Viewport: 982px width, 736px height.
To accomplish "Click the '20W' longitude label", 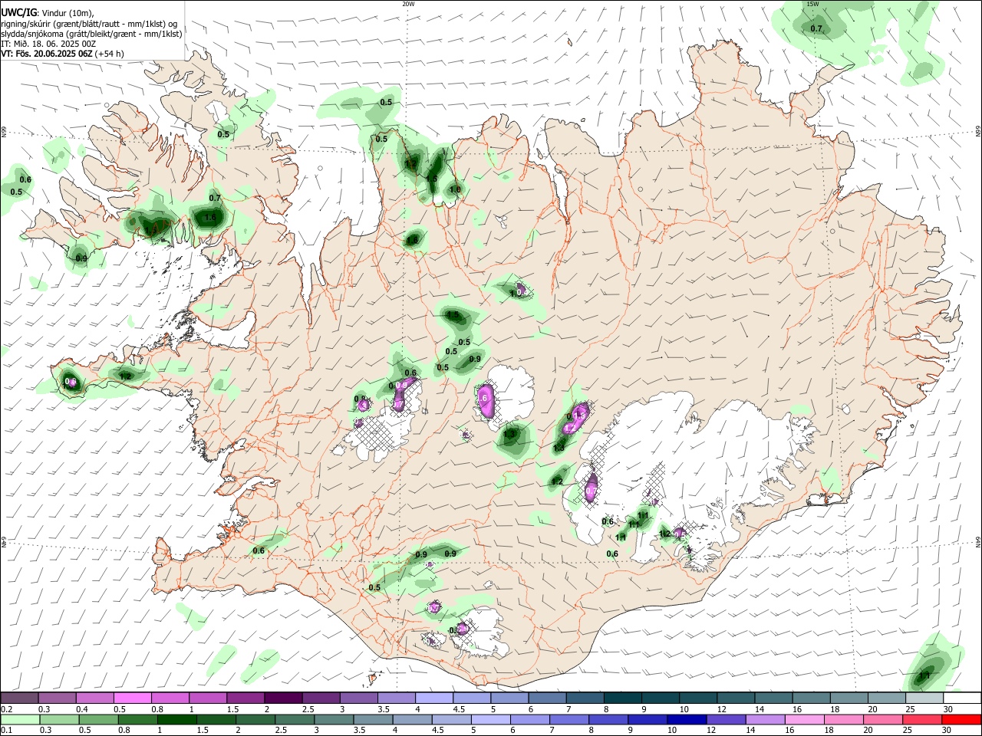I will coord(408,4).
